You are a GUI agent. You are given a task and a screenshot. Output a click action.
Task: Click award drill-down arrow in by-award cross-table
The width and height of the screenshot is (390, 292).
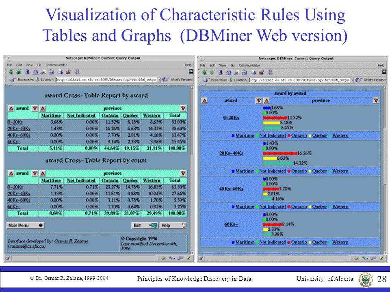(x=35, y=109)
